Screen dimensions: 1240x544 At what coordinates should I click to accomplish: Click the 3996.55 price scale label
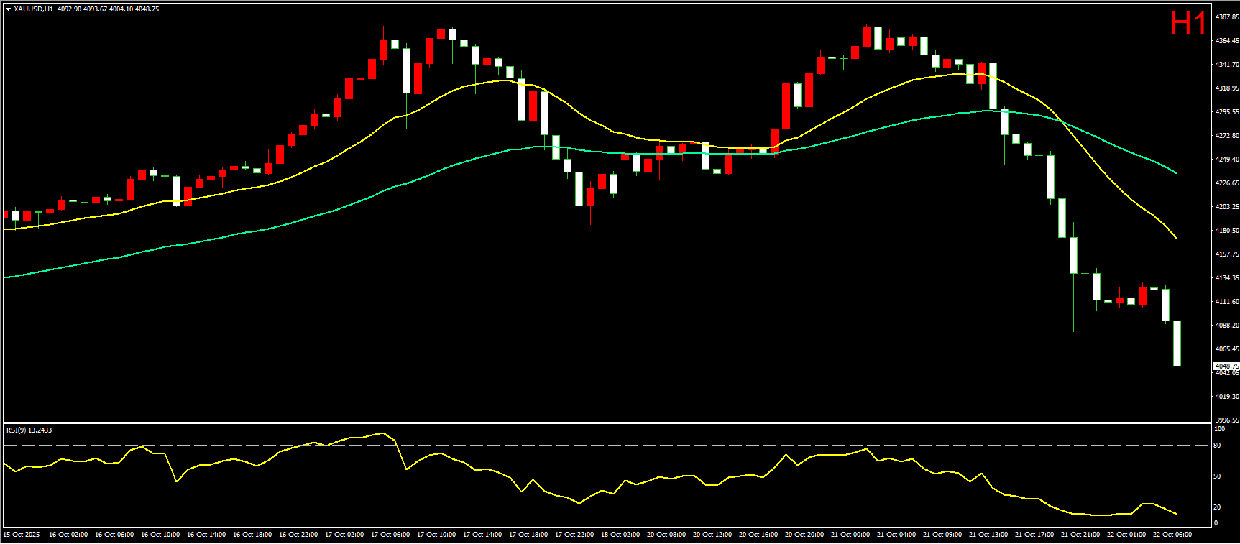[1226, 420]
